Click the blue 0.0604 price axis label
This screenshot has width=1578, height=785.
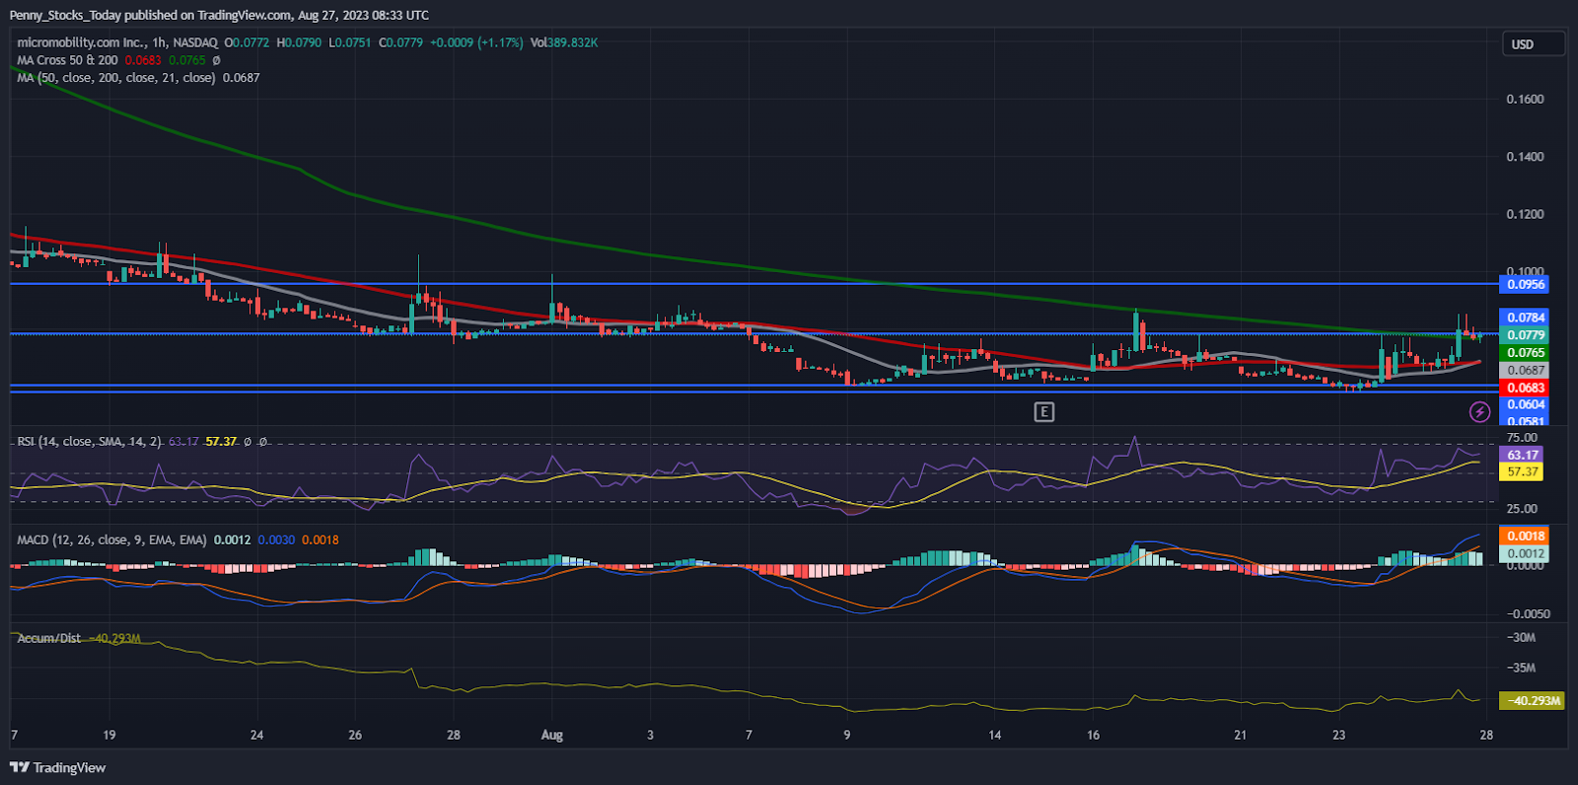point(1525,405)
